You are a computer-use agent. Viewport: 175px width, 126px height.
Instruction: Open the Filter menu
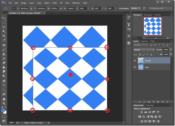point(55,3)
